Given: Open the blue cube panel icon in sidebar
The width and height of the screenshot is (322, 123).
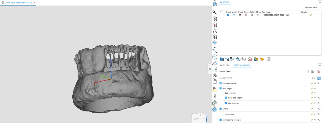Looking at the screenshot, I should 214,5.
